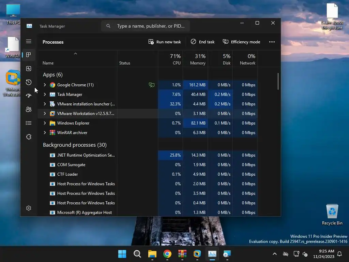Click the 161.2 MB memory value for Chrome
This screenshot has width=349, height=262.
(x=197, y=85)
